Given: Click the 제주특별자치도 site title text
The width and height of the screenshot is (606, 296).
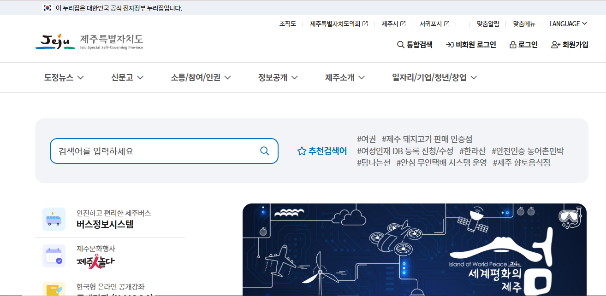Looking at the screenshot, I should [111, 39].
